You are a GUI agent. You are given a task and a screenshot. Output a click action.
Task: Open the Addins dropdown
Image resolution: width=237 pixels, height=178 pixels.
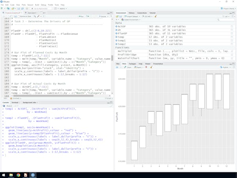(63, 9)
